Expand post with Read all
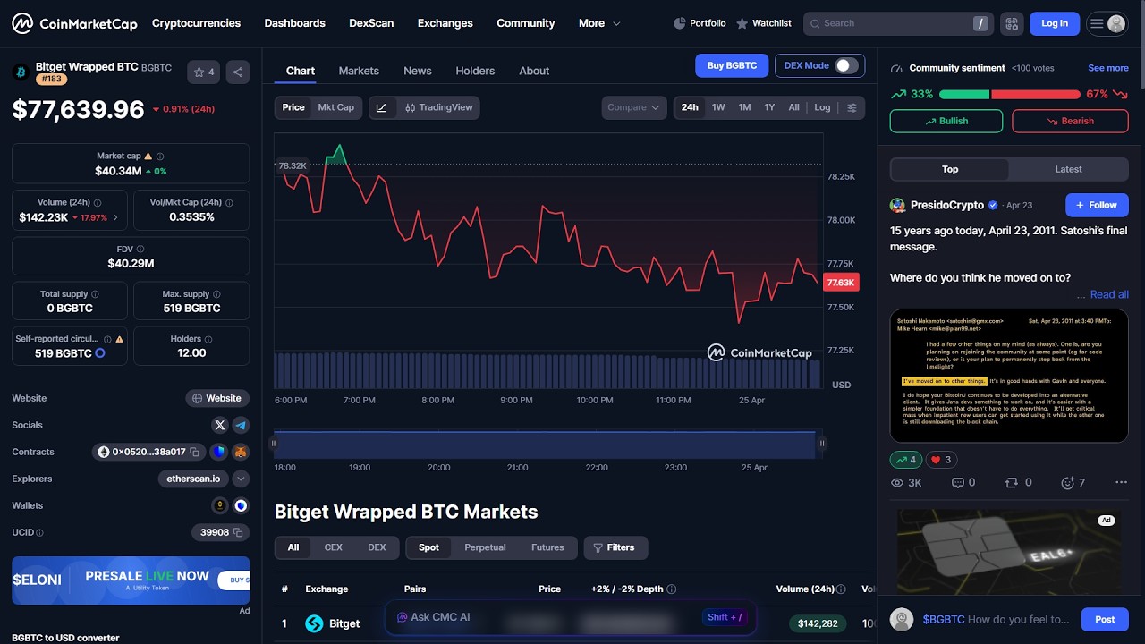 [1109, 294]
